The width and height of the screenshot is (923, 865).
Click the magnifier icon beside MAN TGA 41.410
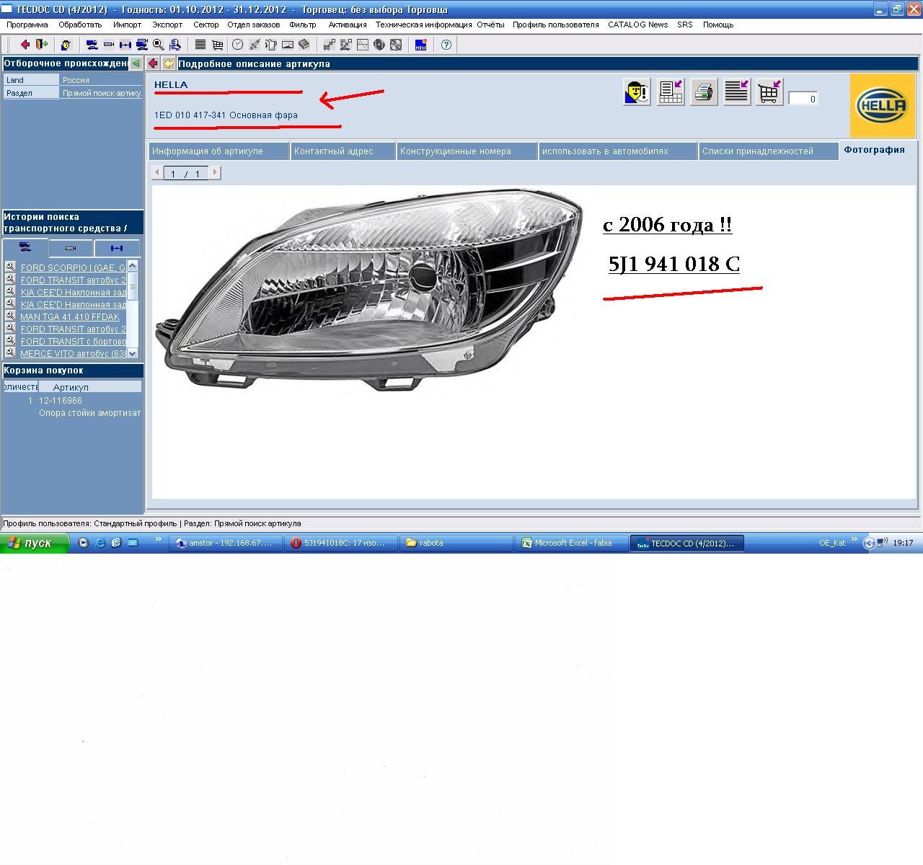[10, 316]
